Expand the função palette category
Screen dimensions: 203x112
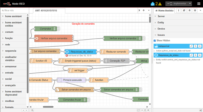[14, 38]
